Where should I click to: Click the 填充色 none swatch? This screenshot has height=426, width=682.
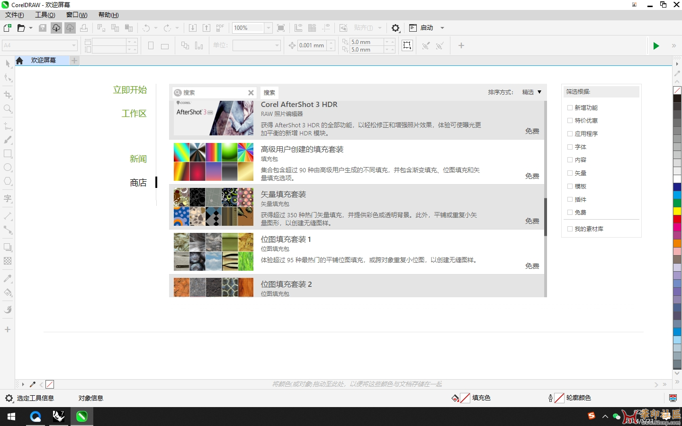pyautogui.click(x=465, y=398)
